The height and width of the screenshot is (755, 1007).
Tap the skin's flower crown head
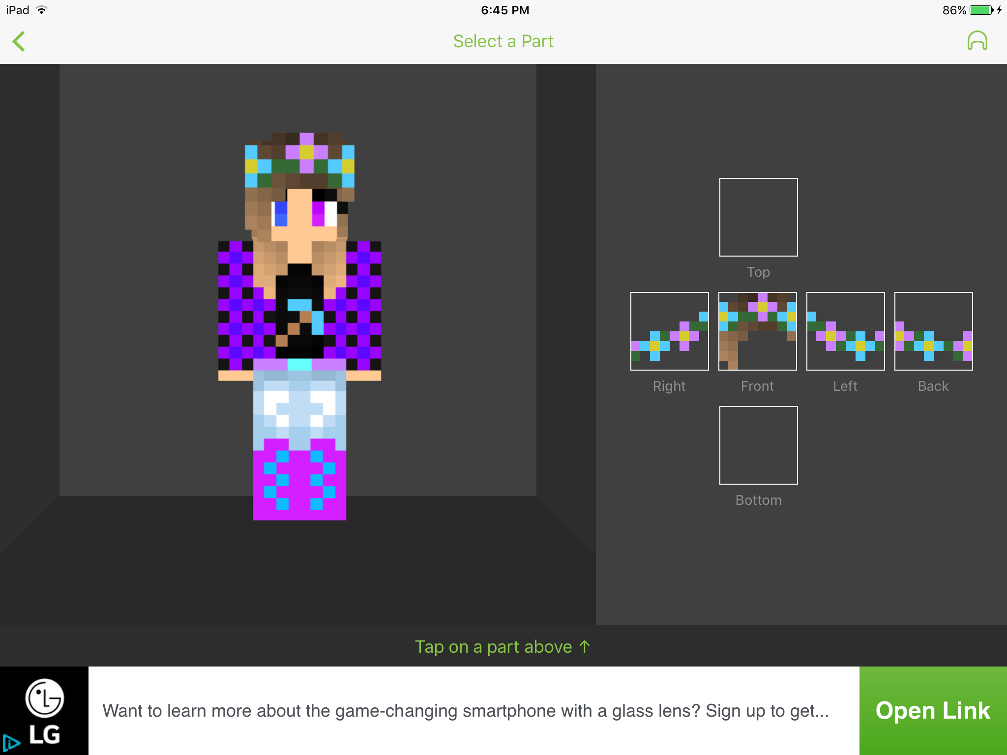tap(299, 187)
